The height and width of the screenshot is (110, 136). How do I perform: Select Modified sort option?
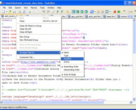(x=72, y=59)
